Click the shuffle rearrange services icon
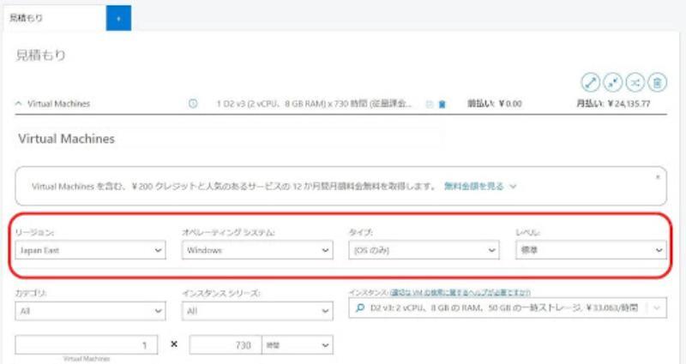The width and height of the screenshot is (686, 364). coord(635,82)
